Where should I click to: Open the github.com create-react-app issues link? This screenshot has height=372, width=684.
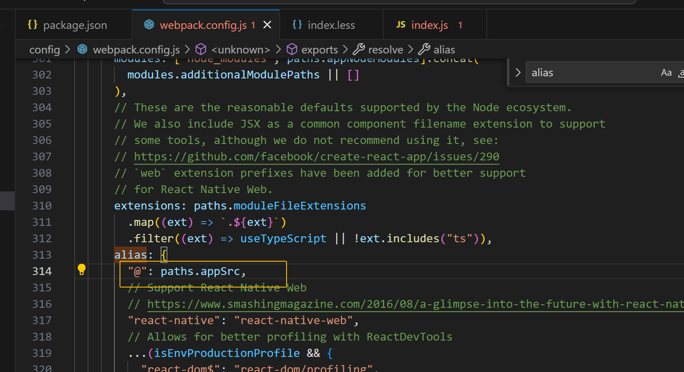pos(316,156)
